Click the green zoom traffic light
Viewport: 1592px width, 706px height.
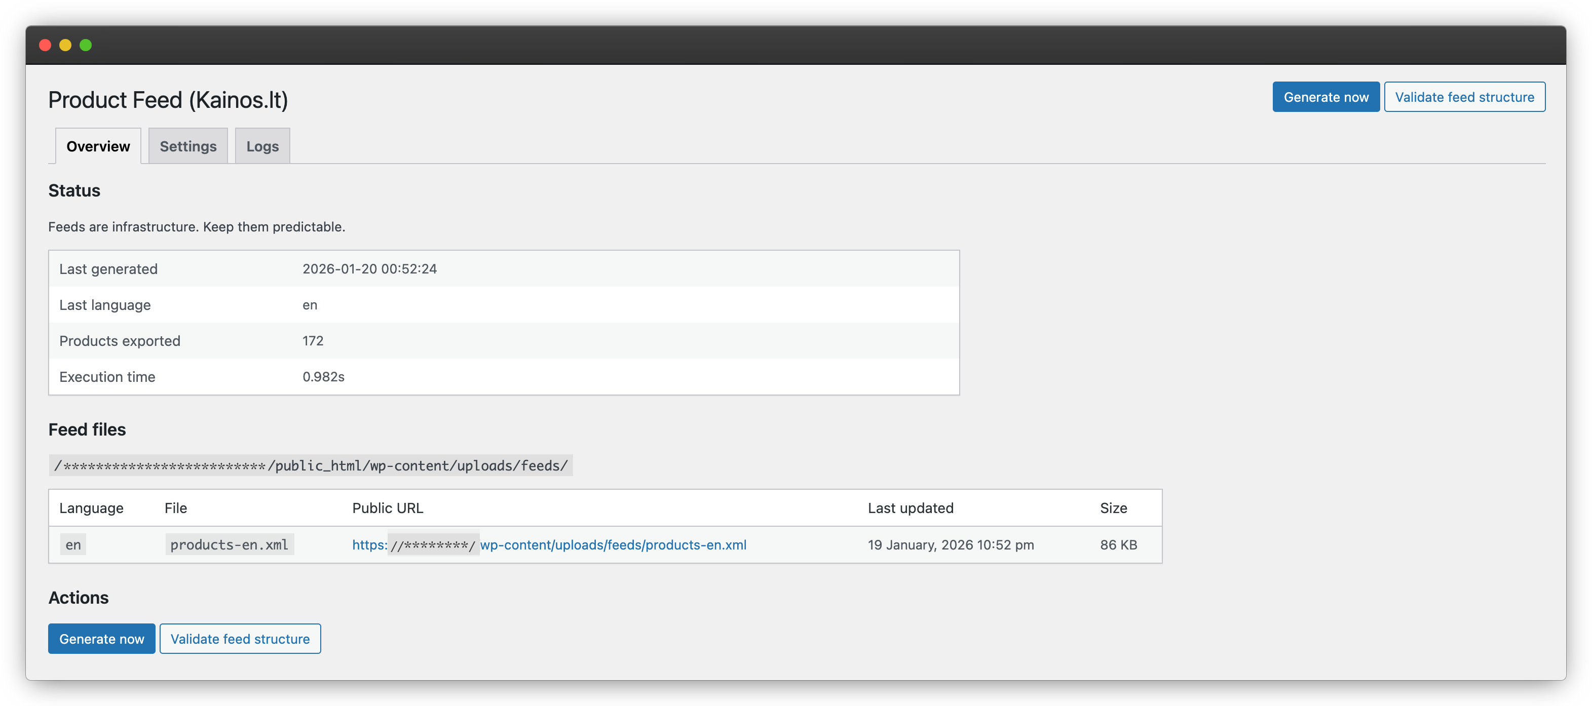click(86, 45)
